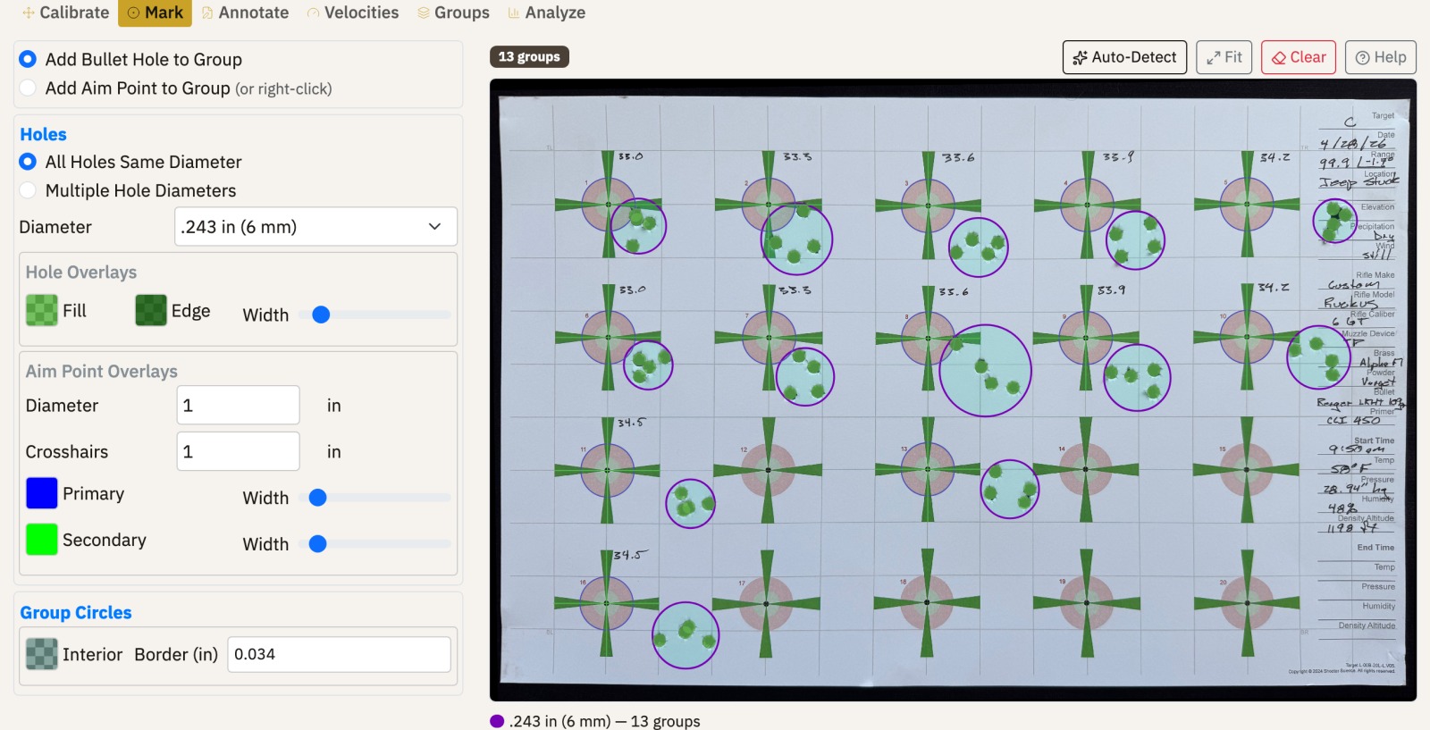This screenshot has height=730, width=1430.
Task: Click the Analyze chart icon
Action: pyautogui.click(x=514, y=13)
